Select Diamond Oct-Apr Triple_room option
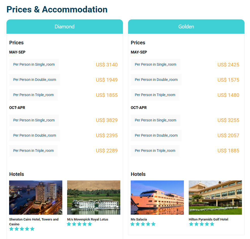This screenshot has width=250, height=239. 33,151
